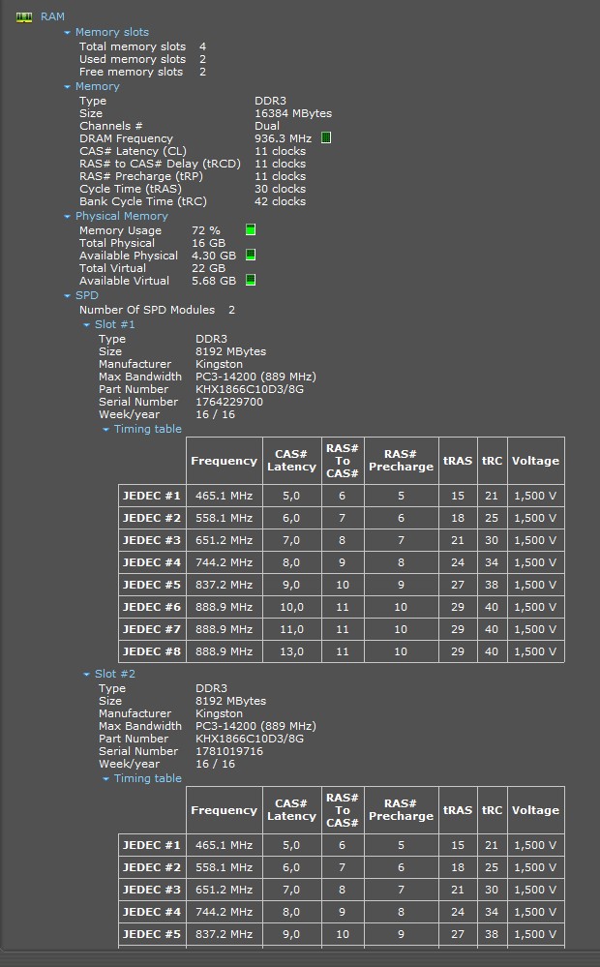The image size is (600, 967).
Task: Select the 30 clocks value
Action: [x=280, y=189]
